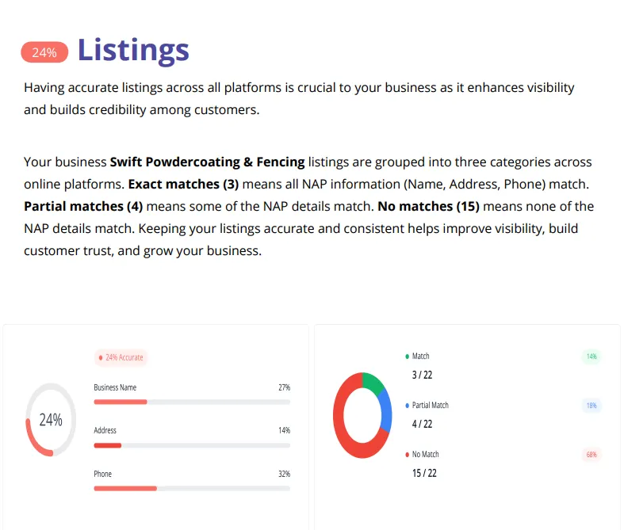The height and width of the screenshot is (530, 624).
Task: Click the green Match legend dot
Action: [x=408, y=357]
